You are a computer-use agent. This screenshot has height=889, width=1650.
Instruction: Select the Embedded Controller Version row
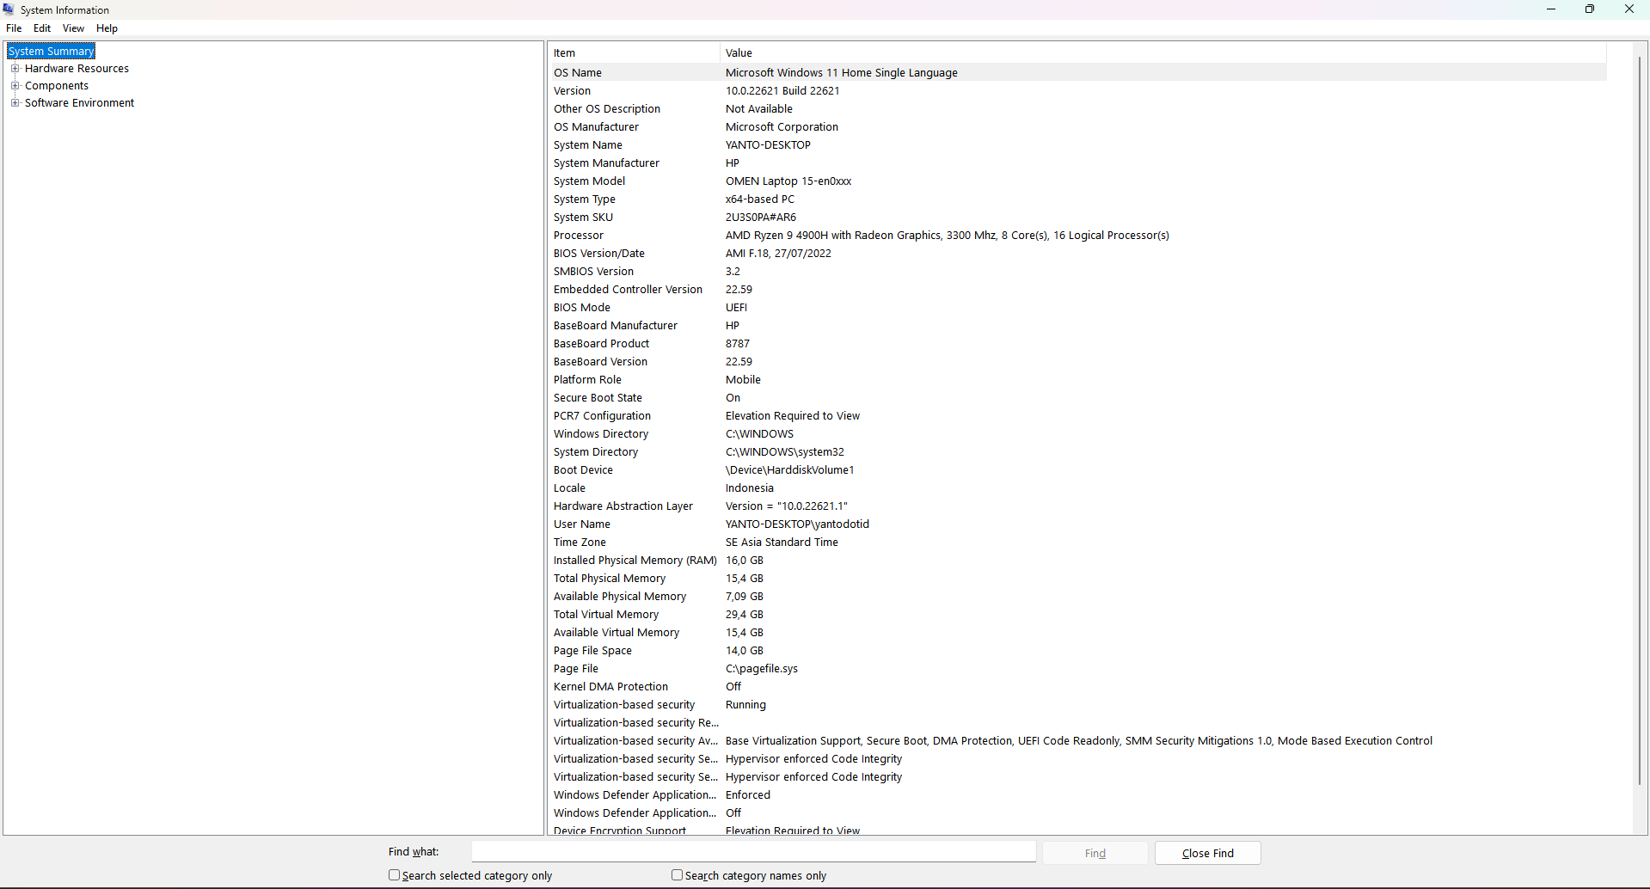(1078, 290)
